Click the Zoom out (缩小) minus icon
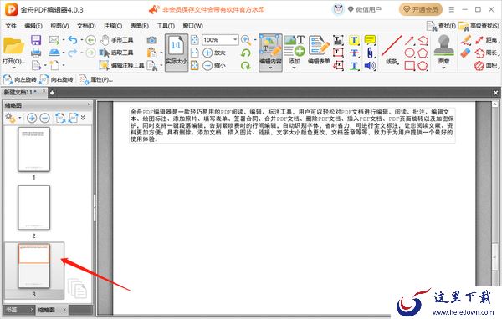This screenshot has width=502, height=319. (207, 66)
